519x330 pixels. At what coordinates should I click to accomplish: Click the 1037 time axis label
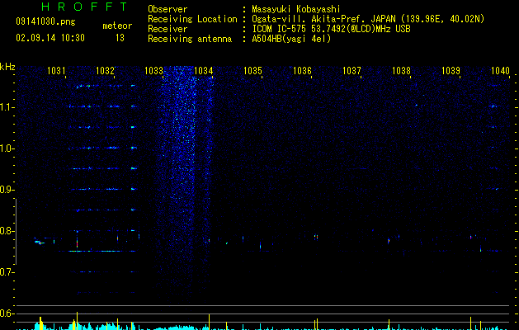coord(352,70)
